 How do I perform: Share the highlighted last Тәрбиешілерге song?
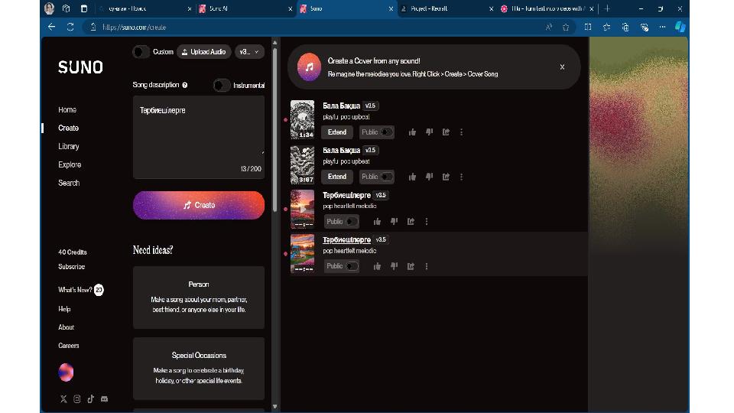pyautogui.click(x=411, y=266)
